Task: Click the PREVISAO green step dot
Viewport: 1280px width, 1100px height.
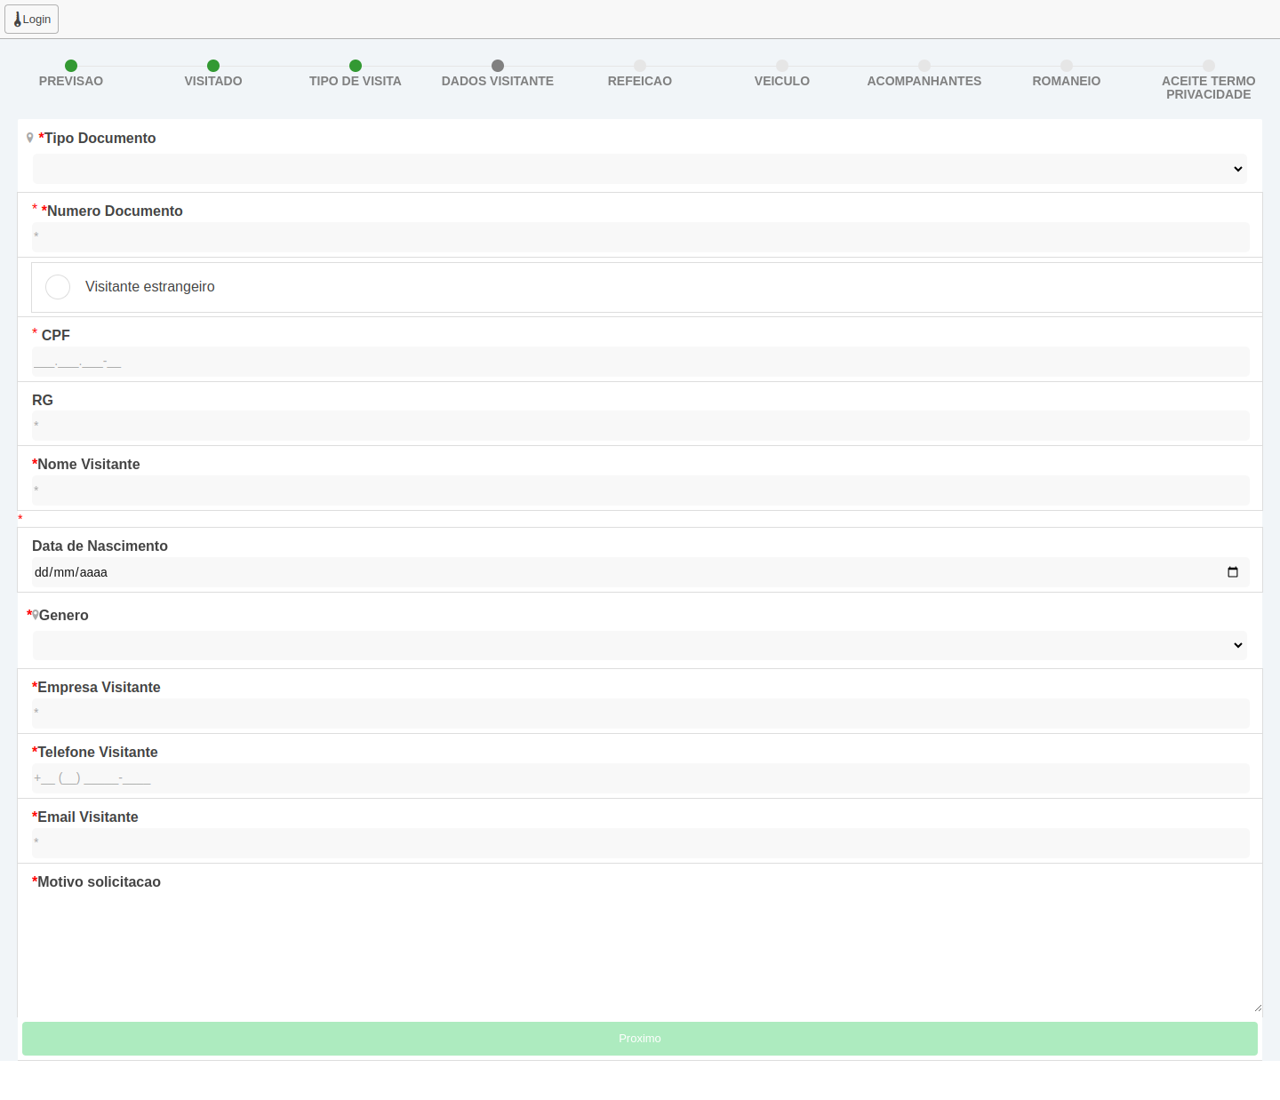Action: (71, 66)
